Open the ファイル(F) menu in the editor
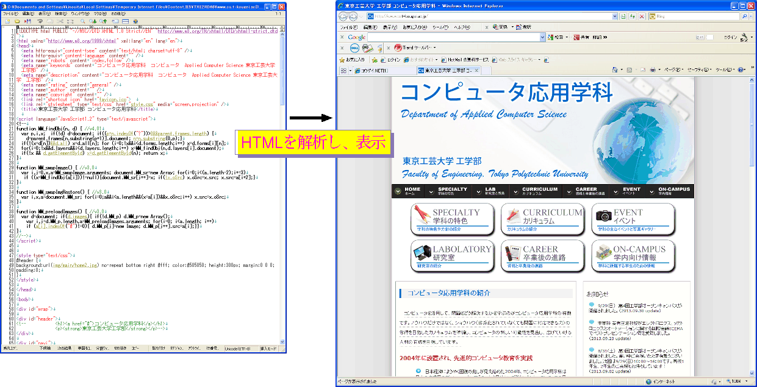Image resolution: width=757 pixels, height=387 pixels. (10, 13)
